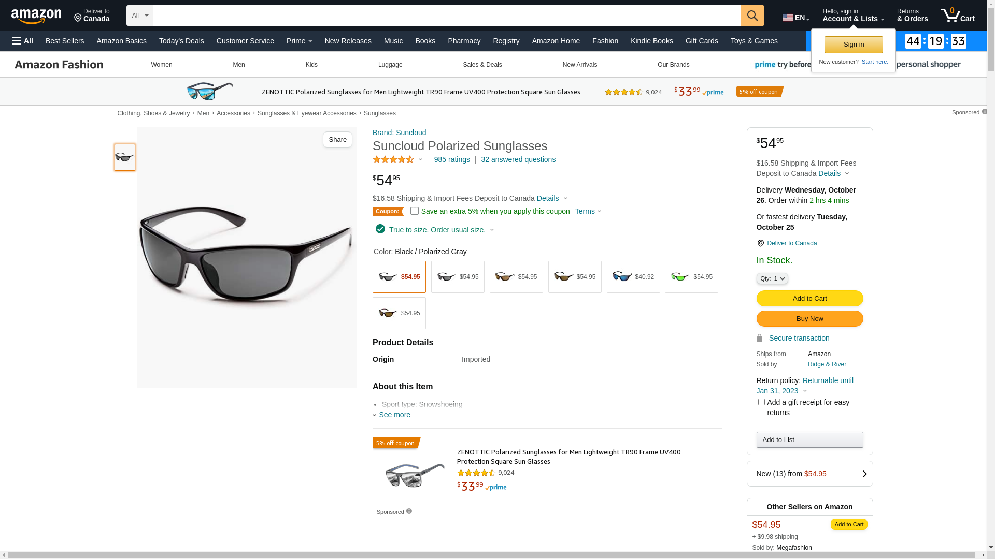Click the language flag EN selector
995x559 pixels.
coord(795,18)
